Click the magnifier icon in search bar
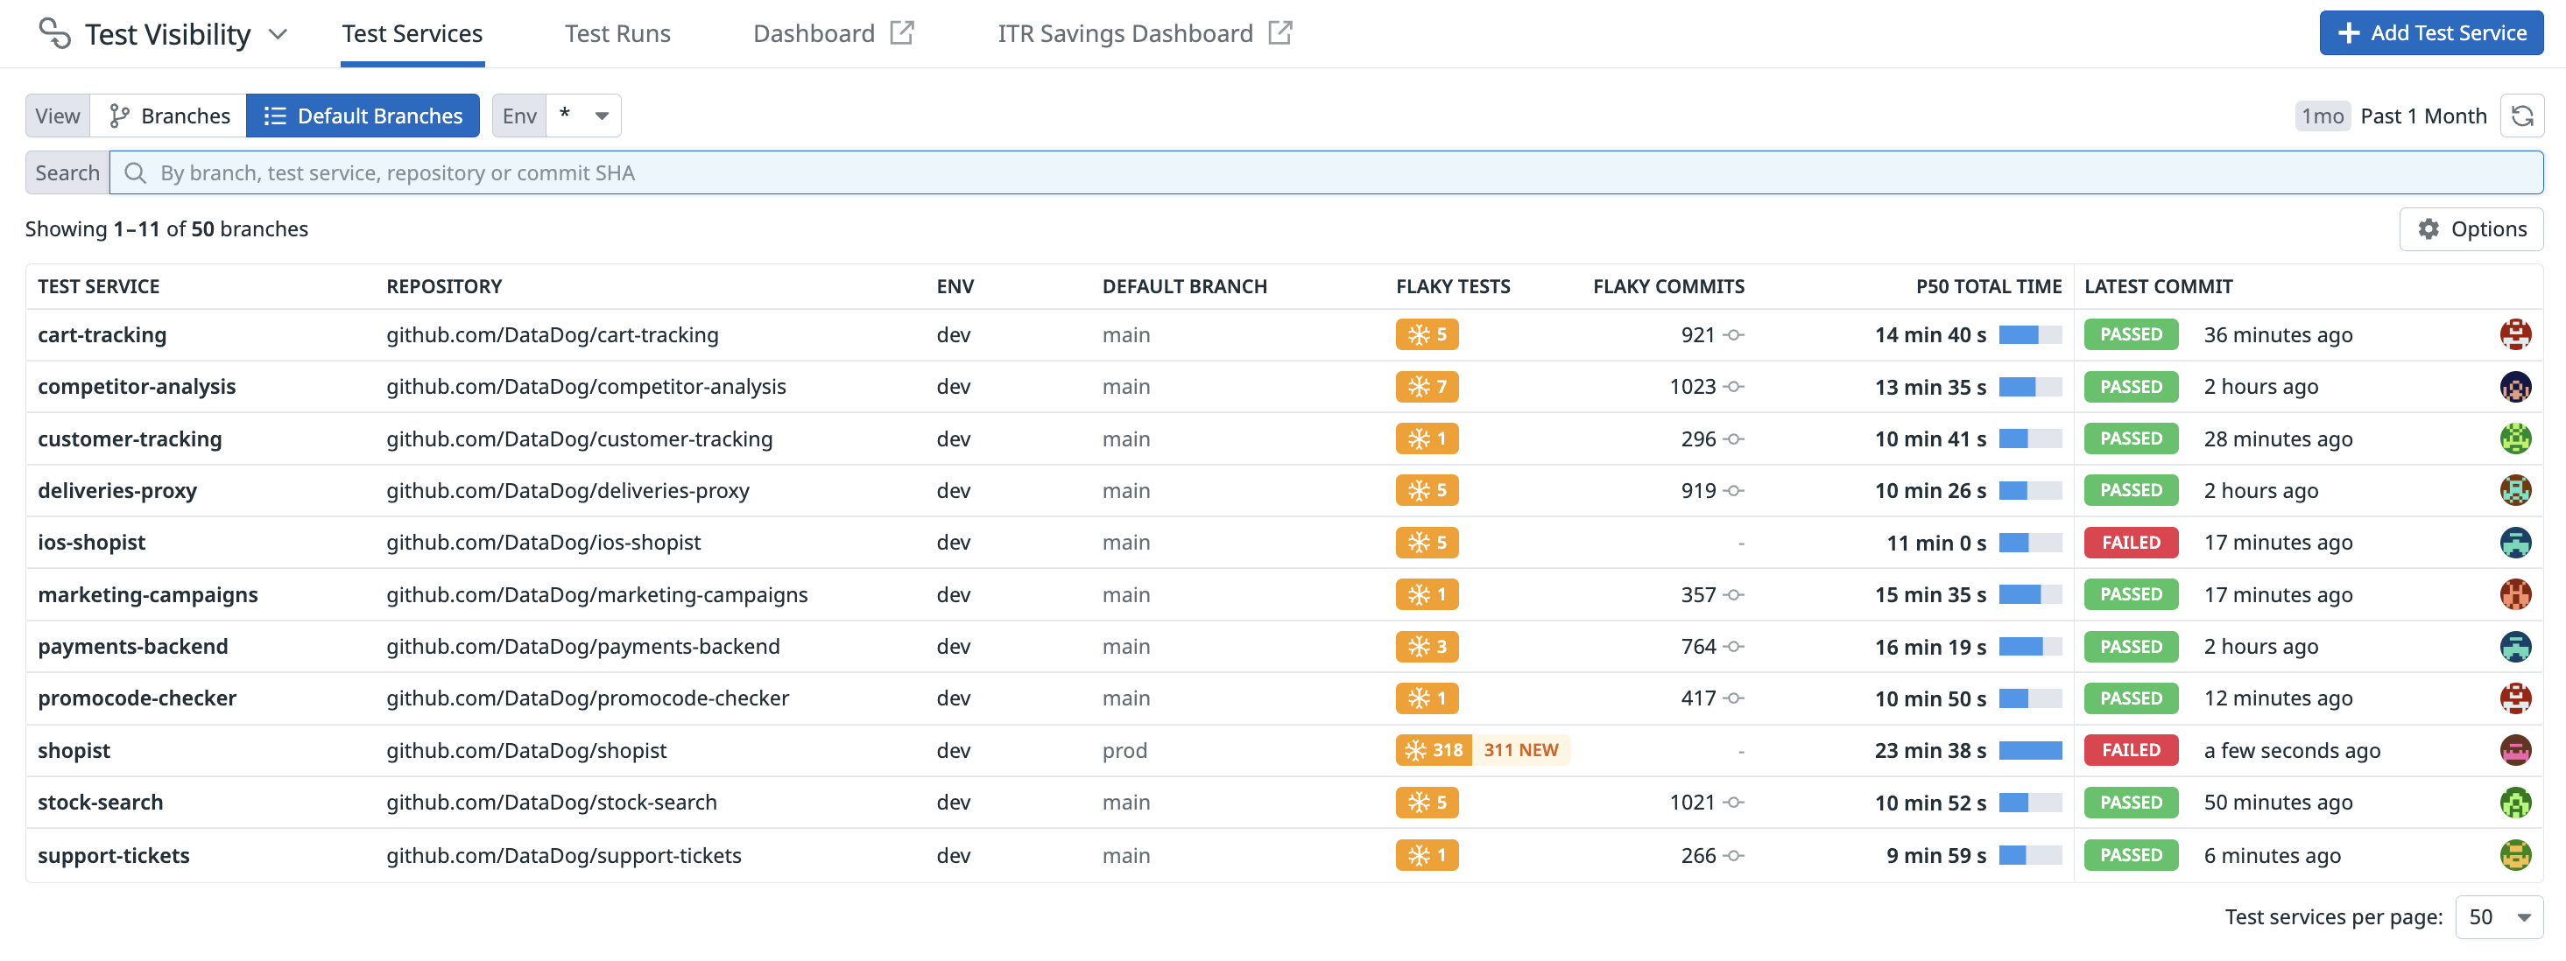The height and width of the screenshot is (961, 2566). tap(136, 173)
